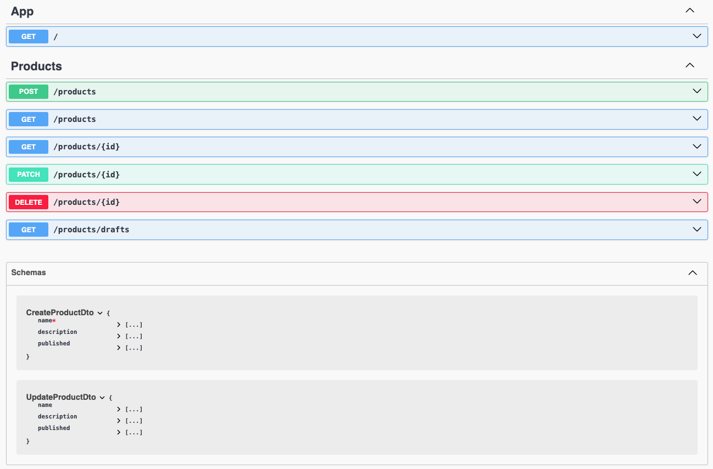The height and width of the screenshot is (469, 713).
Task: Click description label in CreateProductDto
Action: (58, 332)
